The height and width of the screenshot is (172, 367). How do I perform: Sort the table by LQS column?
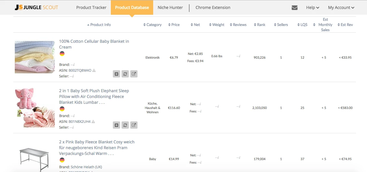pyautogui.click(x=302, y=25)
